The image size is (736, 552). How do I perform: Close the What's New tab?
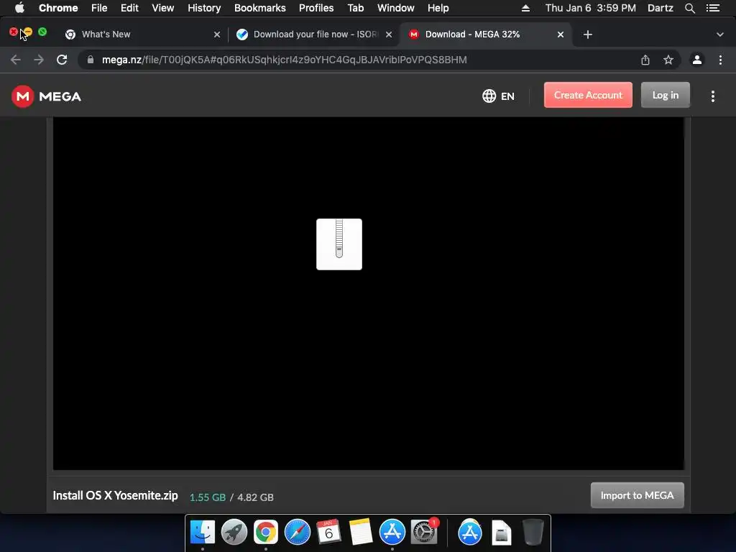click(x=217, y=34)
